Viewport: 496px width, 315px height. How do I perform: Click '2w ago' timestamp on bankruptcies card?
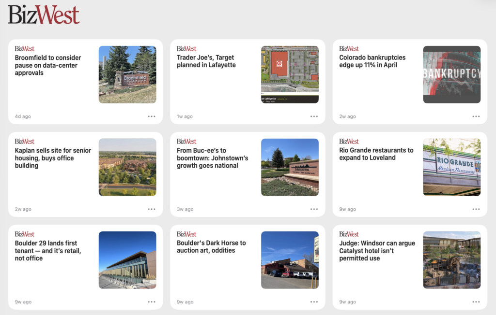click(x=347, y=116)
